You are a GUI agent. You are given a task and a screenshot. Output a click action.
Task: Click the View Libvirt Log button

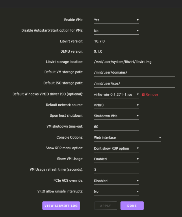coord(61,206)
